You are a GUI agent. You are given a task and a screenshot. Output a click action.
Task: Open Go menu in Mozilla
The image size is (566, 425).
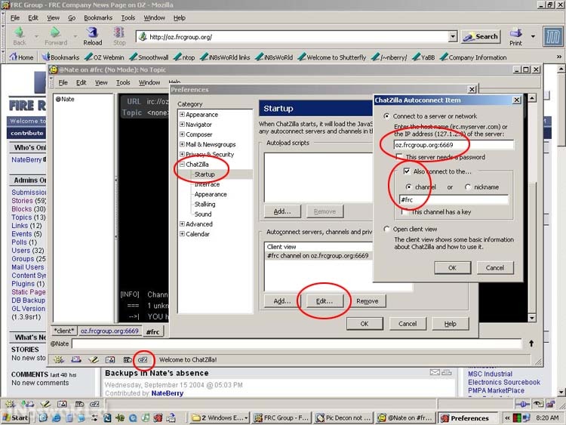[72, 17]
